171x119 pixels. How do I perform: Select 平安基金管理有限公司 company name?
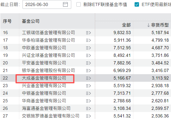[44, 63]
